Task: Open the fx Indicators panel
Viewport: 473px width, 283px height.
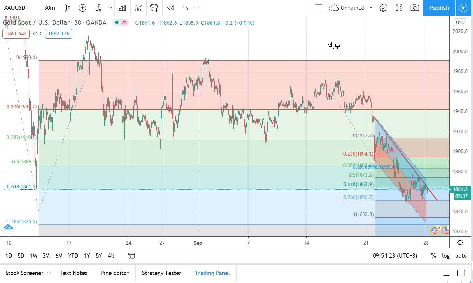Action: pos(99,8)
